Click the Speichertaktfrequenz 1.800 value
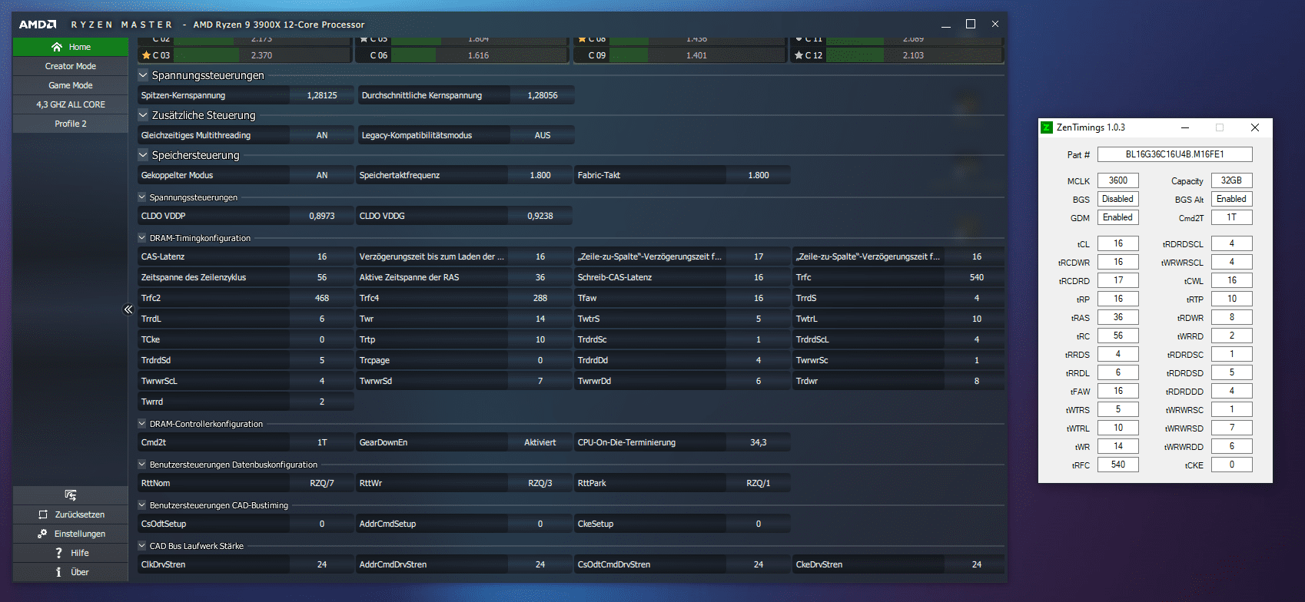Viewport: 1305px width, 602px height. click(540, 175)
